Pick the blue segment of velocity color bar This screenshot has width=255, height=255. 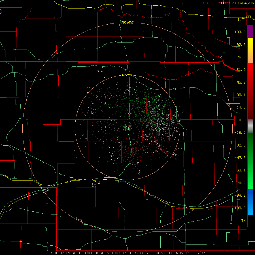250,202
